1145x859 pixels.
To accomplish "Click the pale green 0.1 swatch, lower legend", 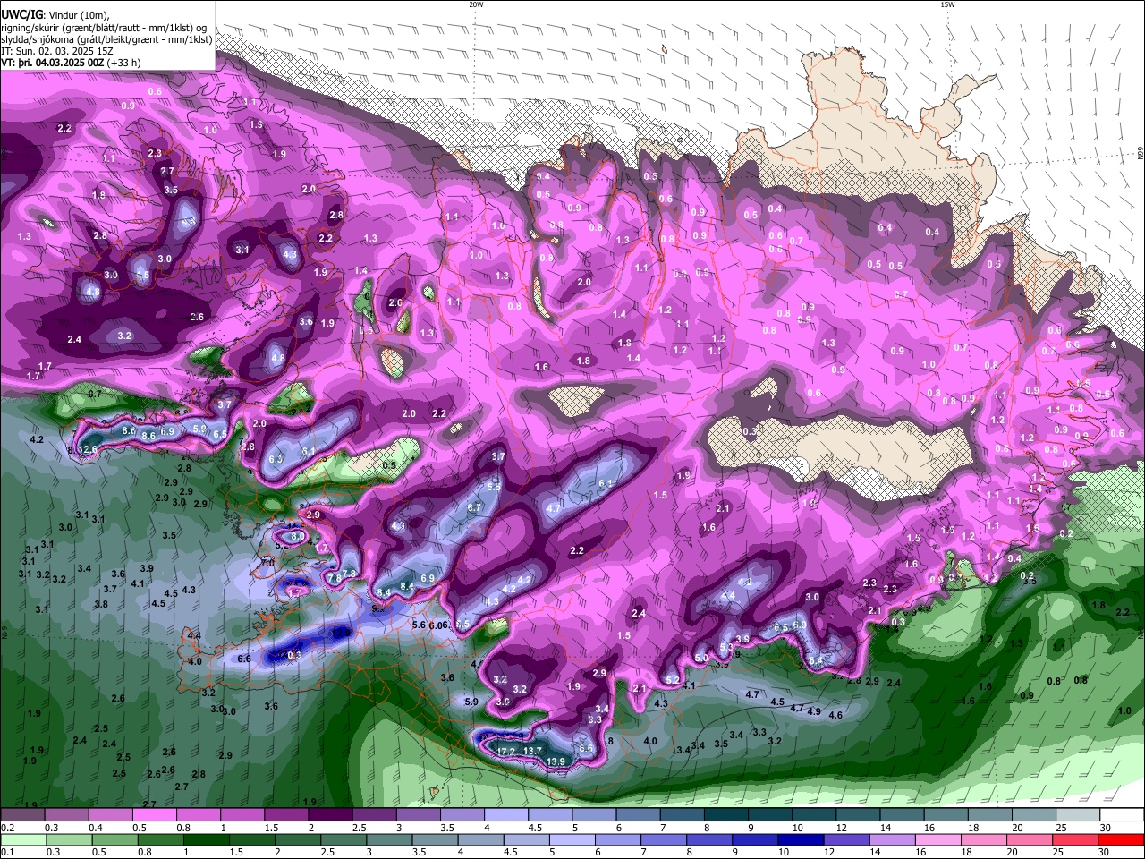I will point(24,839).
